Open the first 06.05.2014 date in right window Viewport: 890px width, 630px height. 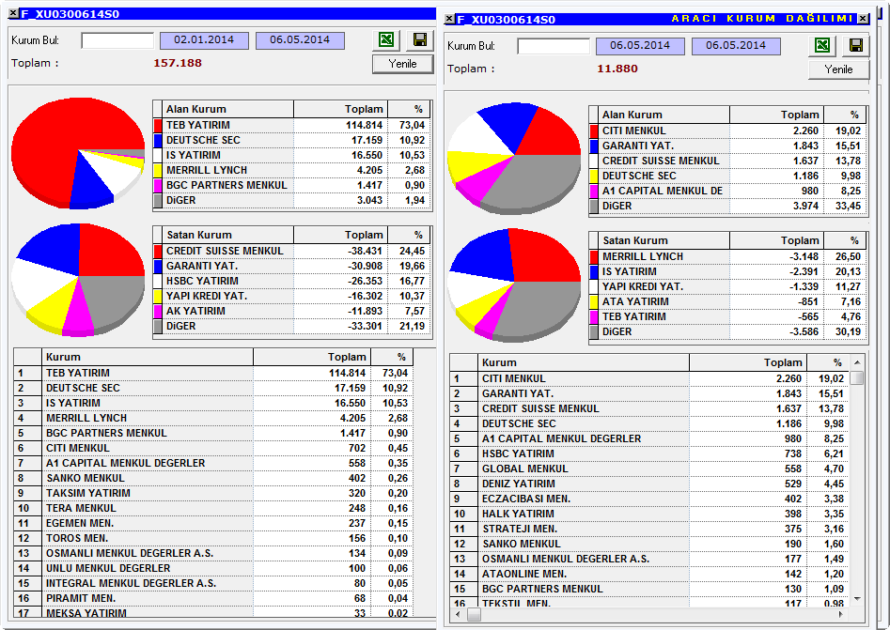point(640,46)
